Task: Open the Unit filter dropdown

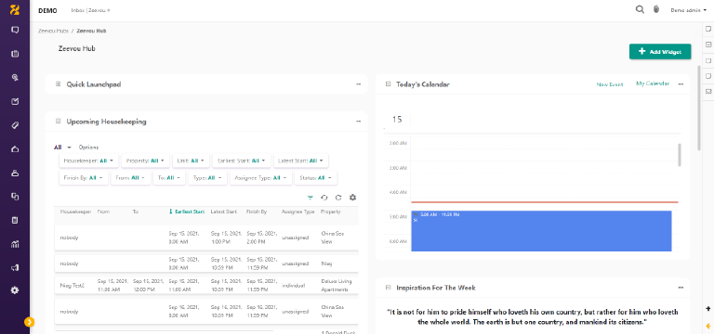Action: pos(191,161)
